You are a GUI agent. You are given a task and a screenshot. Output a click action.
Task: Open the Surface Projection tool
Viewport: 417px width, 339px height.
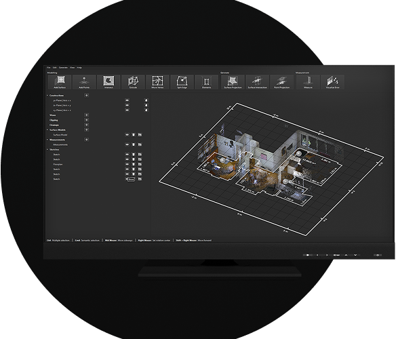232,82
